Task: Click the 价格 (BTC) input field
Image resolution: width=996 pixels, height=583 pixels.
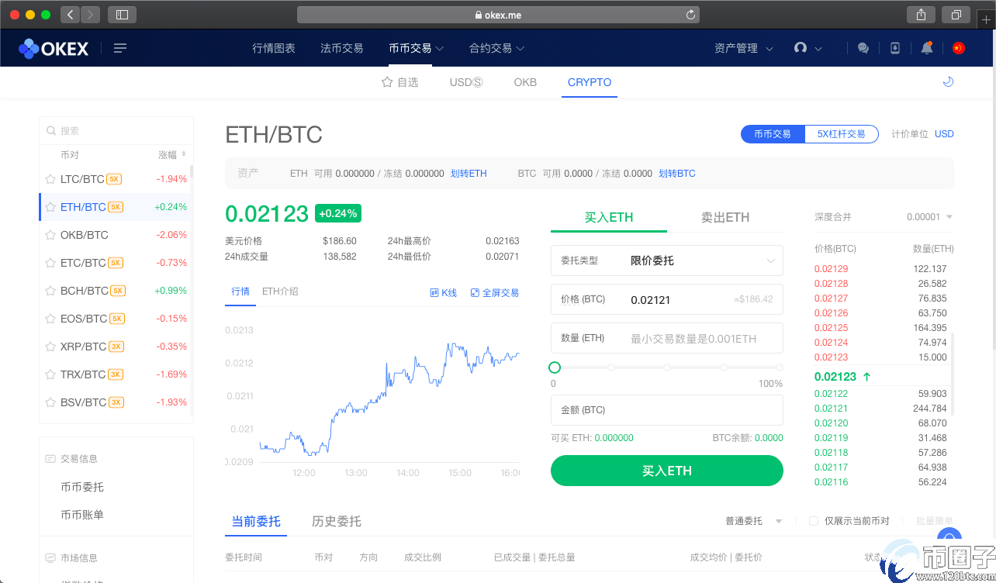Action: 667,299
